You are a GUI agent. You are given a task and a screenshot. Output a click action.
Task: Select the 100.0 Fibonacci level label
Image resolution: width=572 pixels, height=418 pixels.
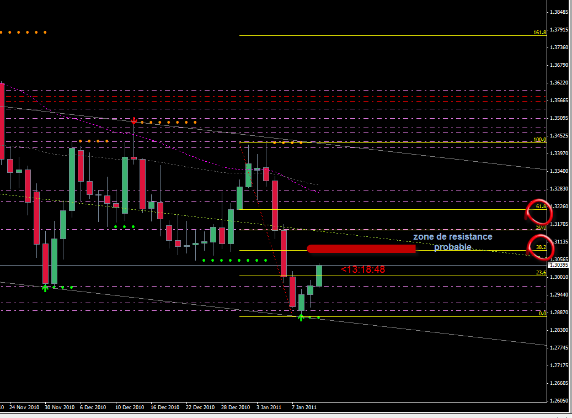point(539,140)
